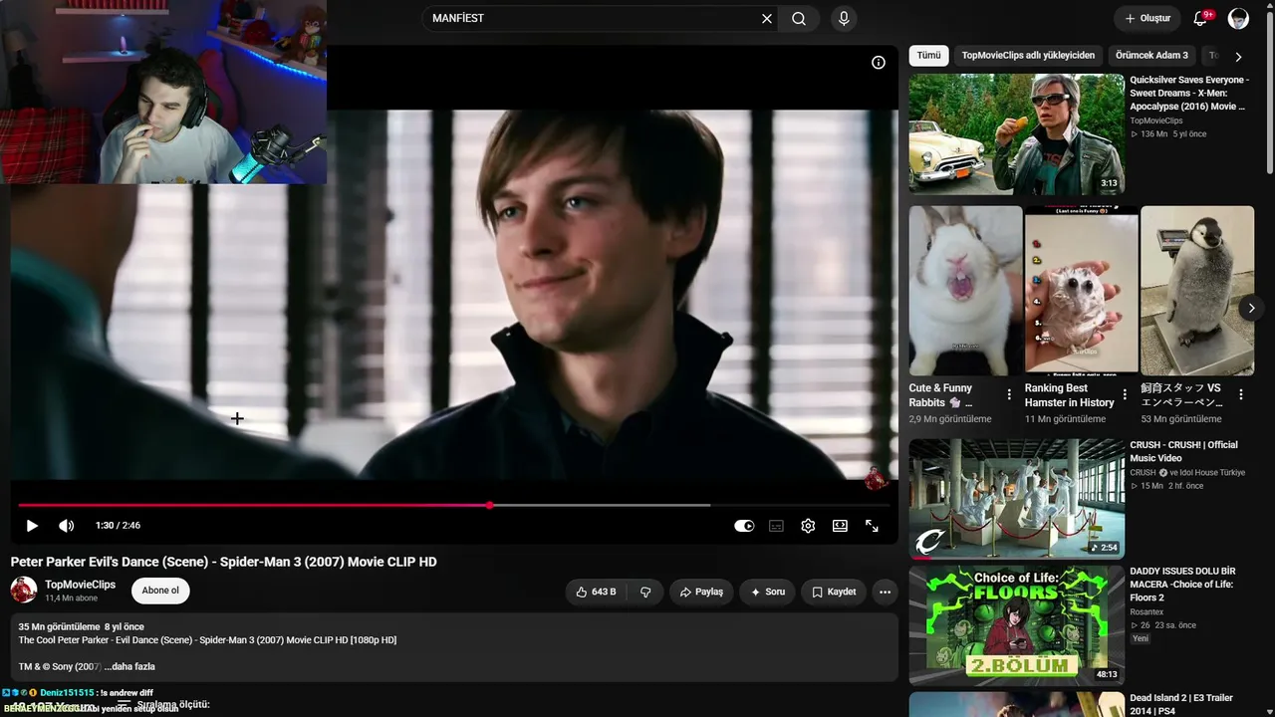Like the video (643 B)
Screen dimensions: 1275x717
point(596,592)
